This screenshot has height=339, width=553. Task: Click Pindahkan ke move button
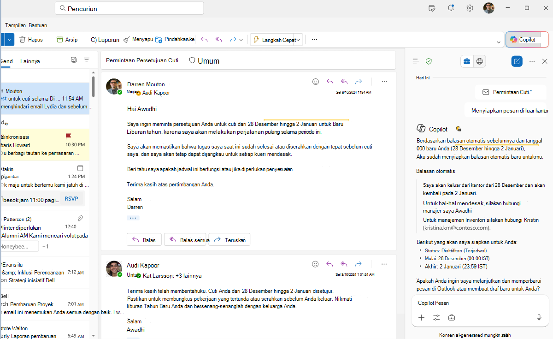pos(175,40)
